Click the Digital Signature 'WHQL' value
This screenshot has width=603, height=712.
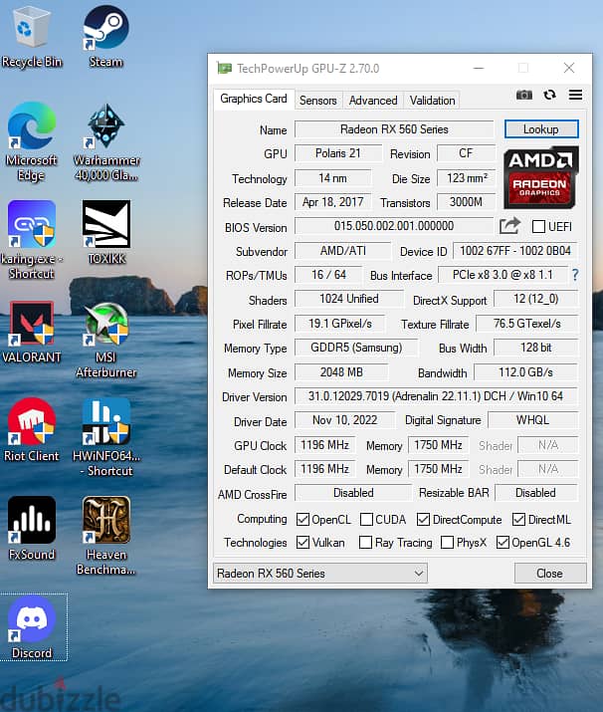pos(532,420)
